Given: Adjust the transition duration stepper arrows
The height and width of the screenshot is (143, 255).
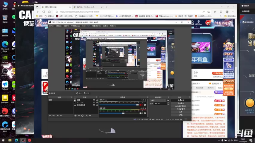Looking at the screenshot, I should point(168,104).
